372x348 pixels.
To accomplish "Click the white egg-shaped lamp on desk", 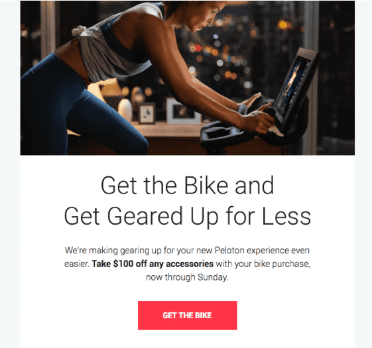I will tap(125, 110).
